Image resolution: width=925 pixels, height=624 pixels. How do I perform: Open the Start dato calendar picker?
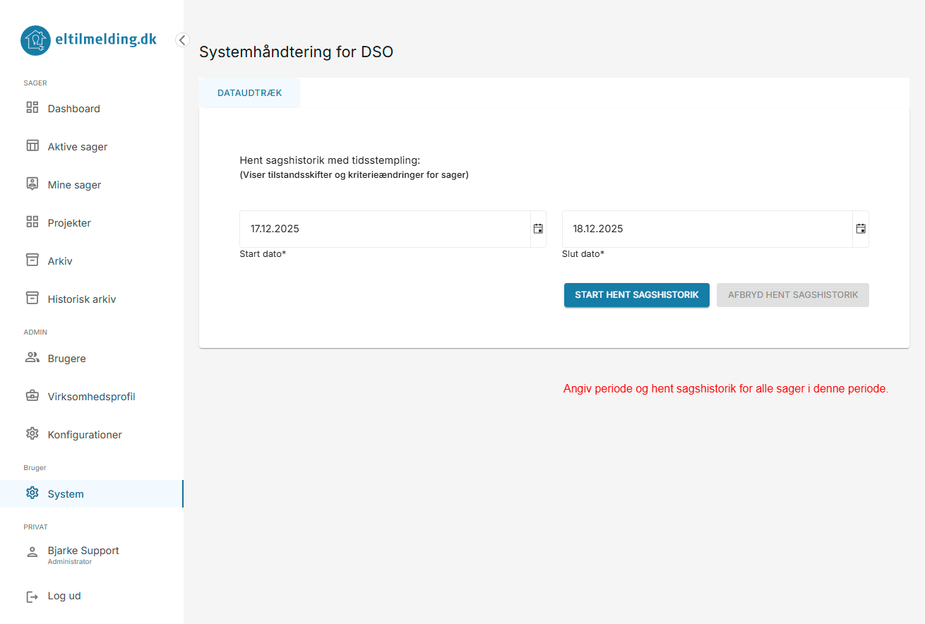(x=538, y=229)
